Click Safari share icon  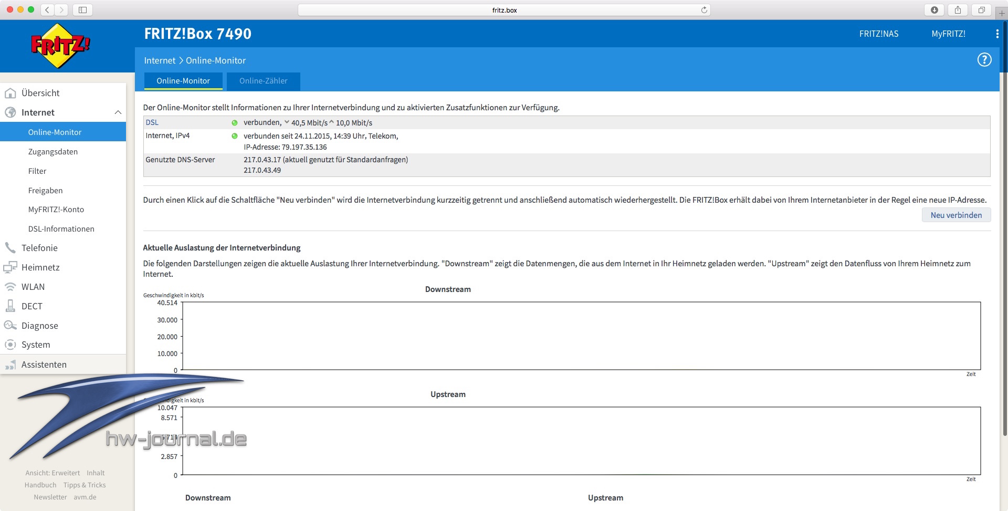pos(958,10)
